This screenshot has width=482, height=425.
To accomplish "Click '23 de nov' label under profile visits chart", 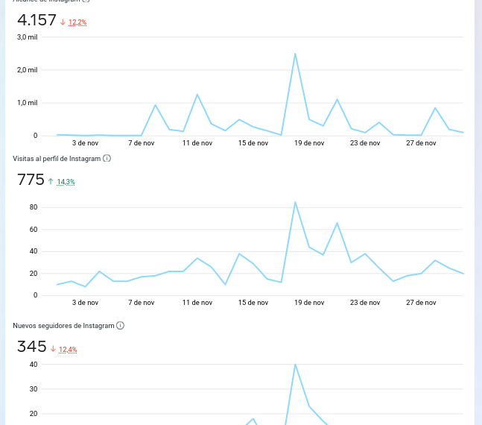I will click(365, 303).
